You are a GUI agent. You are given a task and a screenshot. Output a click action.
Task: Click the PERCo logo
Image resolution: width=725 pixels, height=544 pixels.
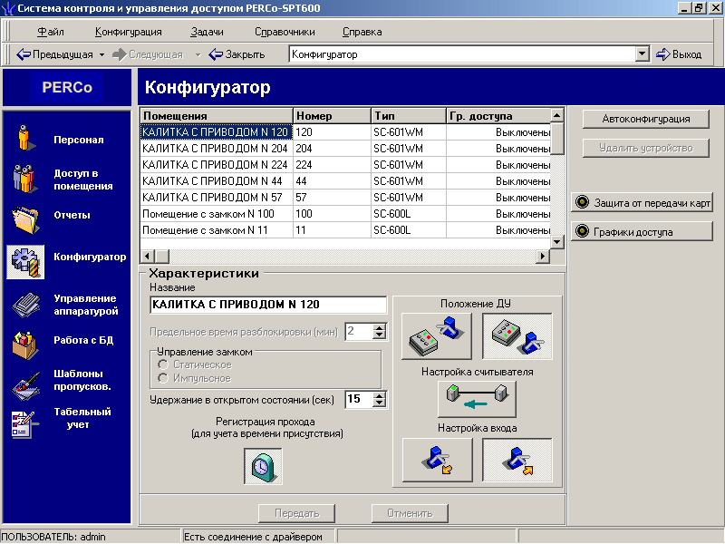coord(67,87)
